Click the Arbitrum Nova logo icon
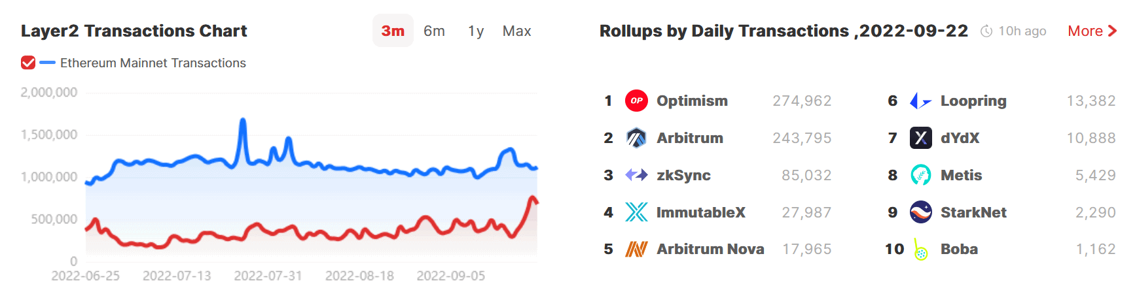Screen dimensions: 1137x305 [x=636, y=249]
